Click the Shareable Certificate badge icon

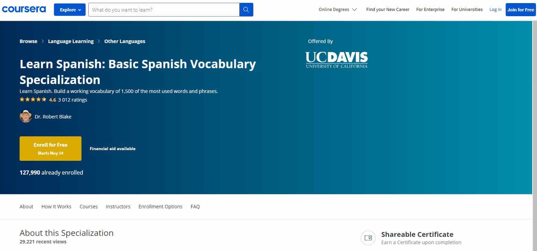tap(368, 238)
